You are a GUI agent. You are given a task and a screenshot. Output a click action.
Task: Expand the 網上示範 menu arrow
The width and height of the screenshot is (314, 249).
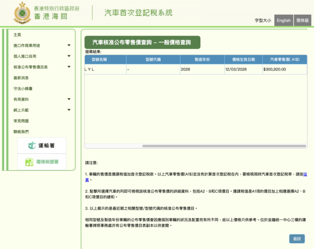(x=69, y=110)
